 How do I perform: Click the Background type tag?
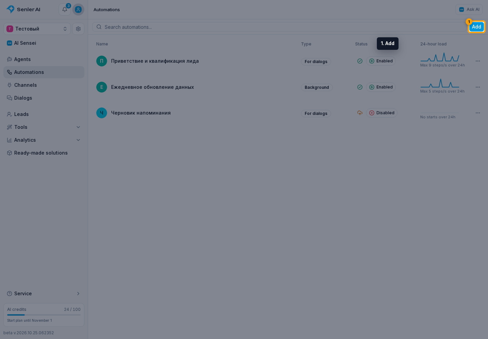click(x=317, y=87)
